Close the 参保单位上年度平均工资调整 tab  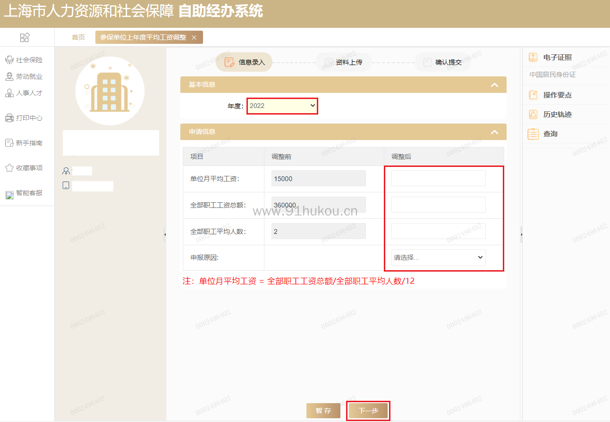click(194, 38)
